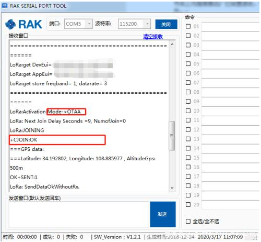Image resolution: width=261 pixels, height=242 pixels.
Task: Click the 'SW_Version : V1.2.1' status entry
Action: point(117,237)
